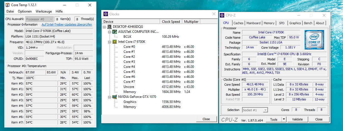
Task: Click the Intel Core i7 9700K chip icon
Action: 115,42
